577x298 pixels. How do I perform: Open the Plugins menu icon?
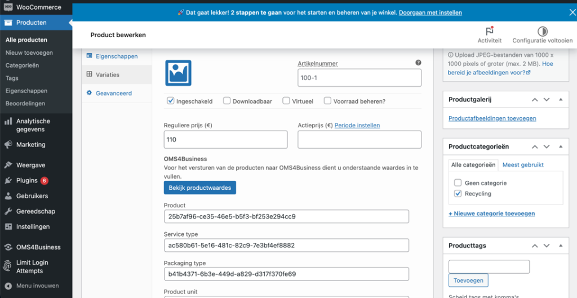8,181
